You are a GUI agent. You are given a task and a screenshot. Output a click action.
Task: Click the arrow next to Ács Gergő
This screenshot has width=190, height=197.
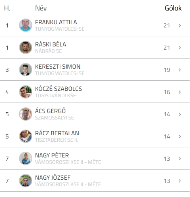pos(180,114)
